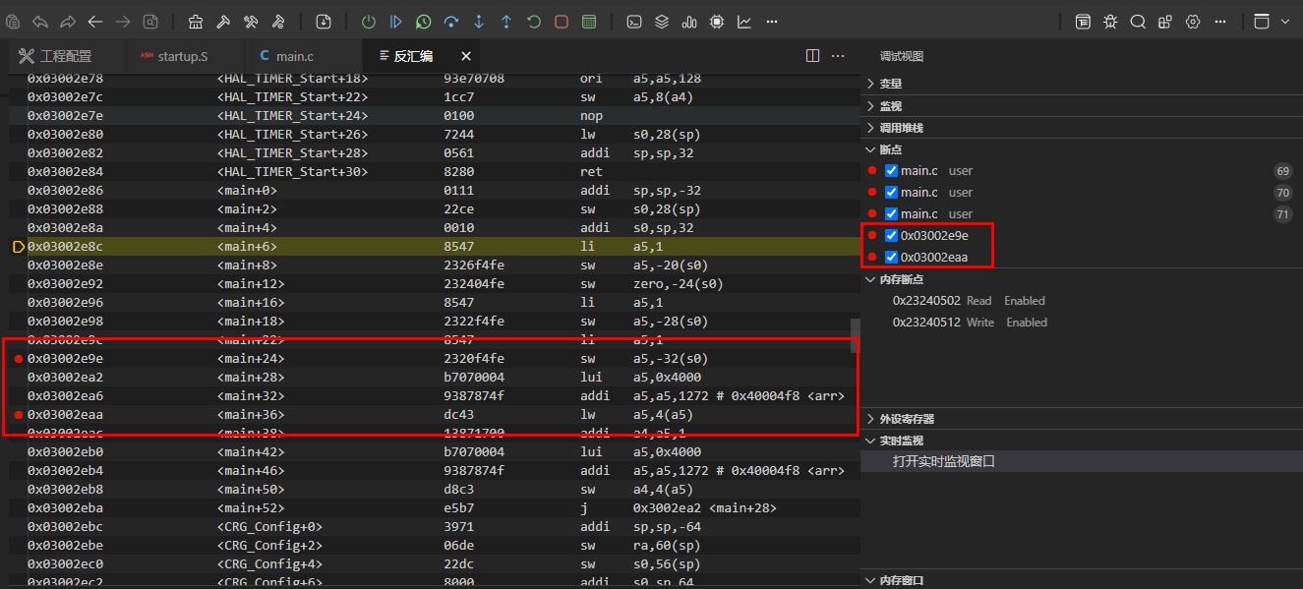Disable the 0x03002e9e breakpoint checkbox
The width and height of the screenshot is (1303, 589).
coord(891,236)
